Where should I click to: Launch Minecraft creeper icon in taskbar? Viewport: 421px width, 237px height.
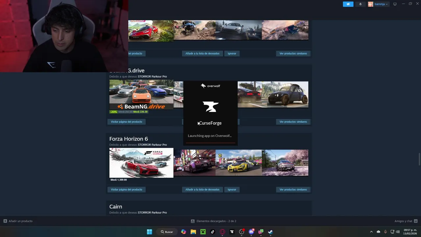(203, 232)
